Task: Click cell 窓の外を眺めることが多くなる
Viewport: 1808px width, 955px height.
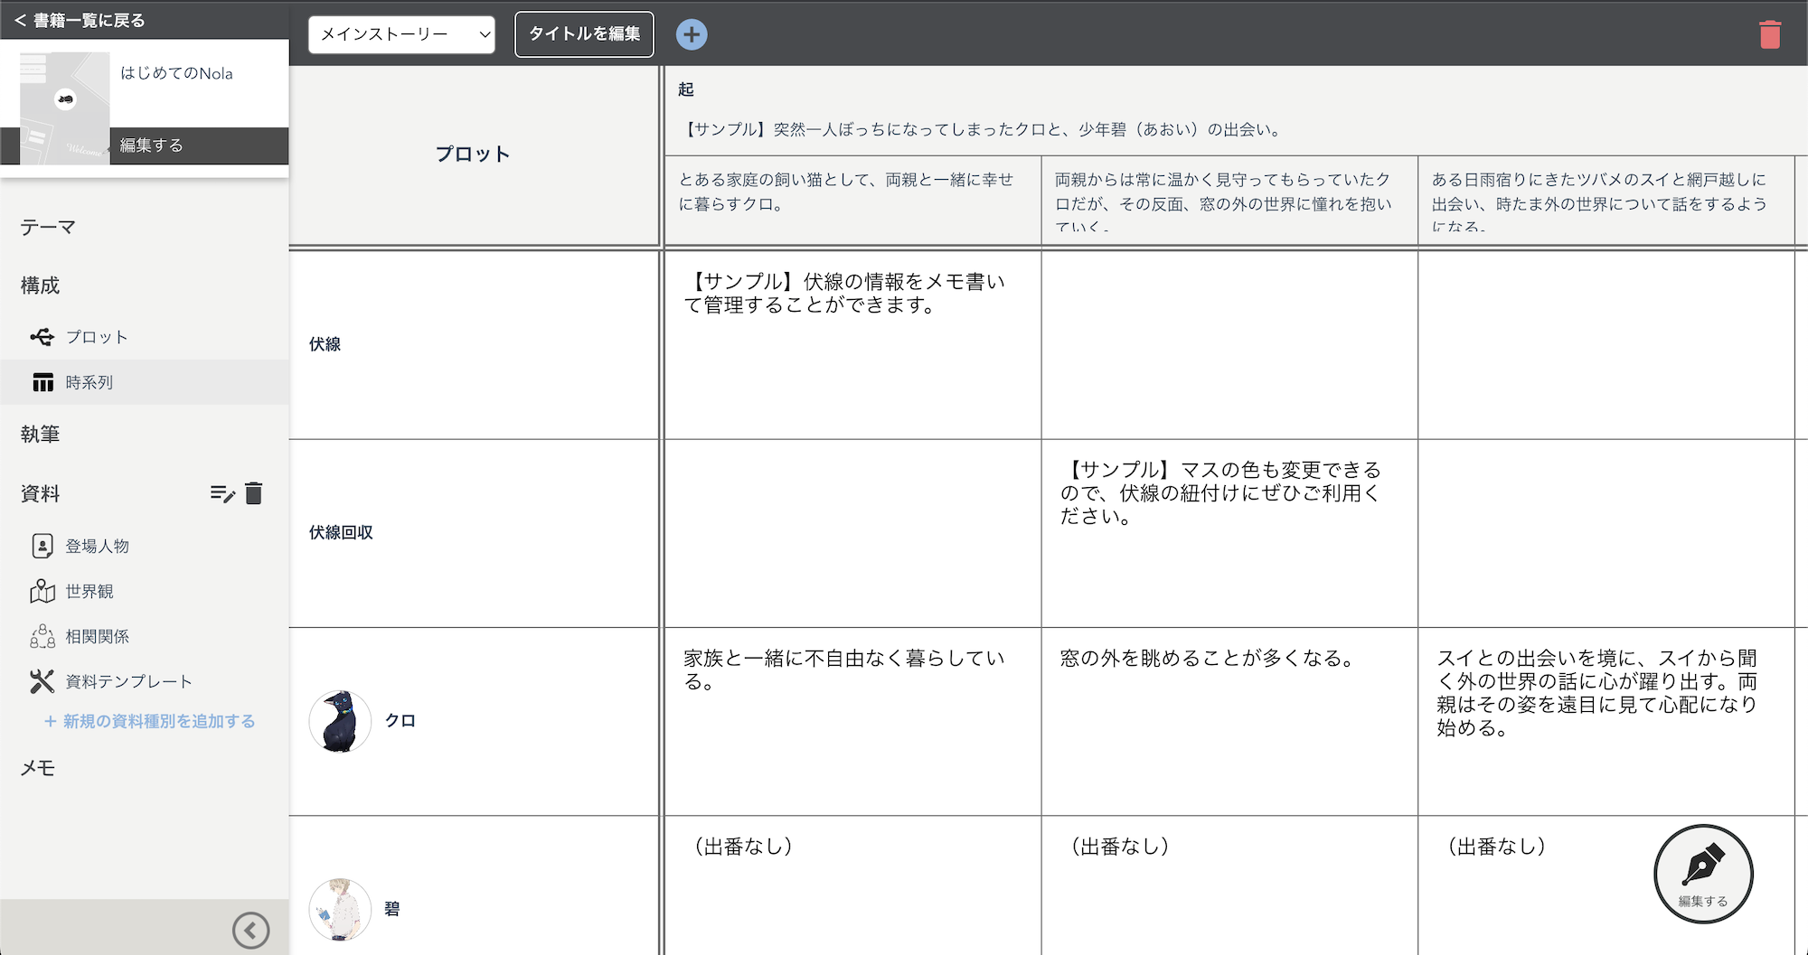Action: click(x=1229, y=721)
